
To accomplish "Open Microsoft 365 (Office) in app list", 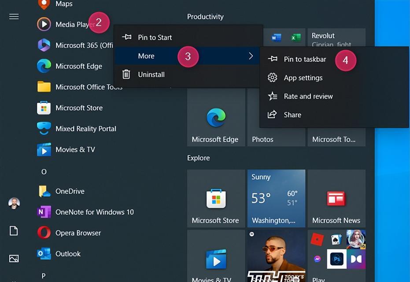I will coord(75,45).
